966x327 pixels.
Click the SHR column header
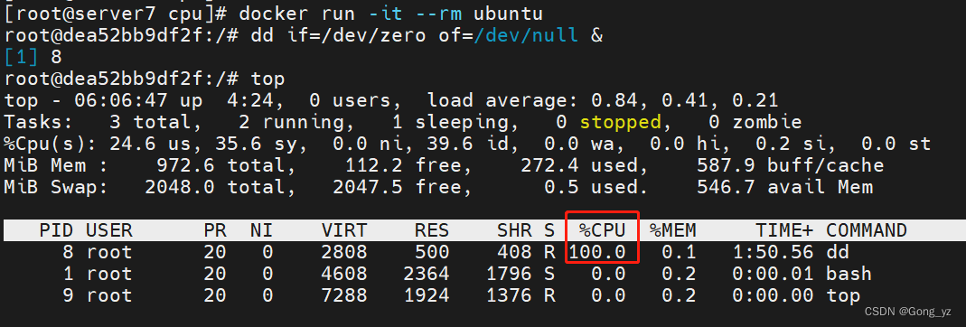514,230
